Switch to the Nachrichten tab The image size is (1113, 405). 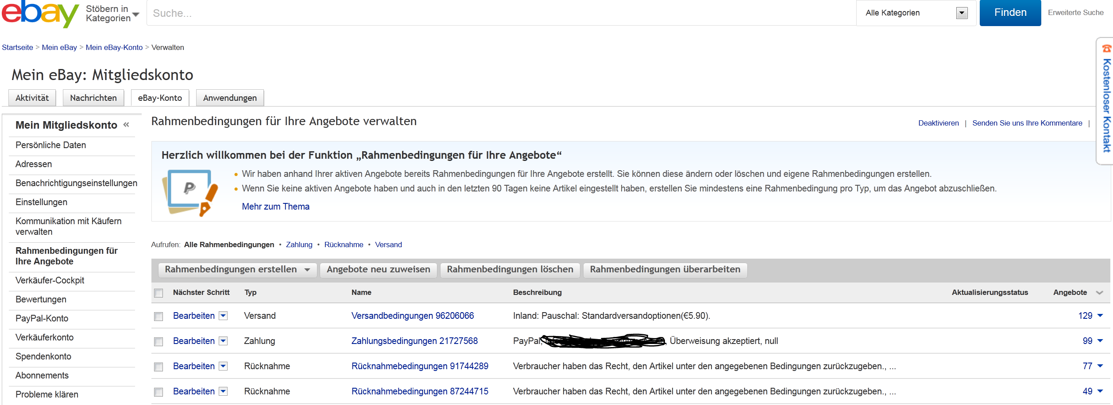[93, 98]
